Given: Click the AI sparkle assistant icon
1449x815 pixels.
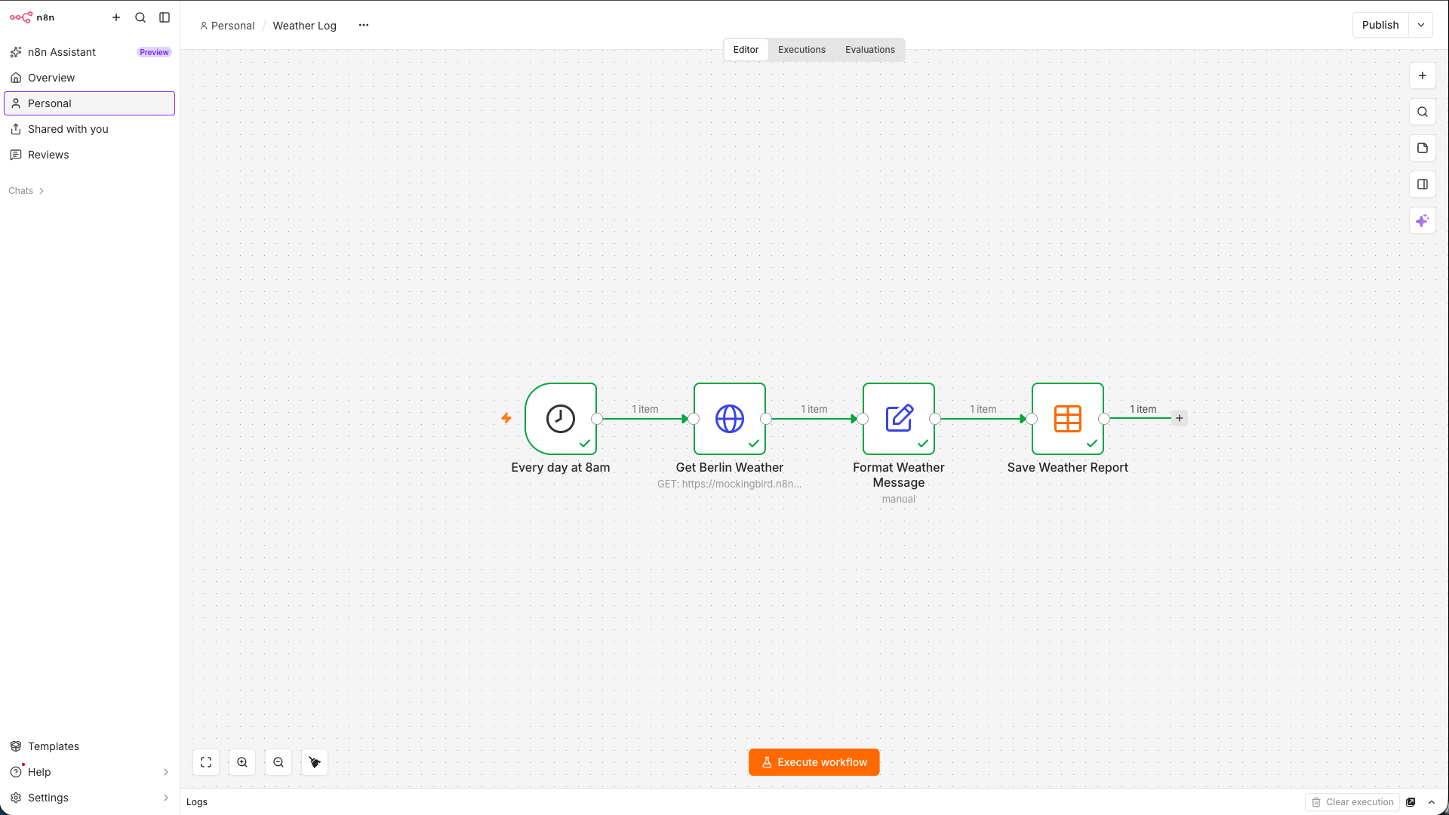Looking at the screenshot, I should [1423, 221].
